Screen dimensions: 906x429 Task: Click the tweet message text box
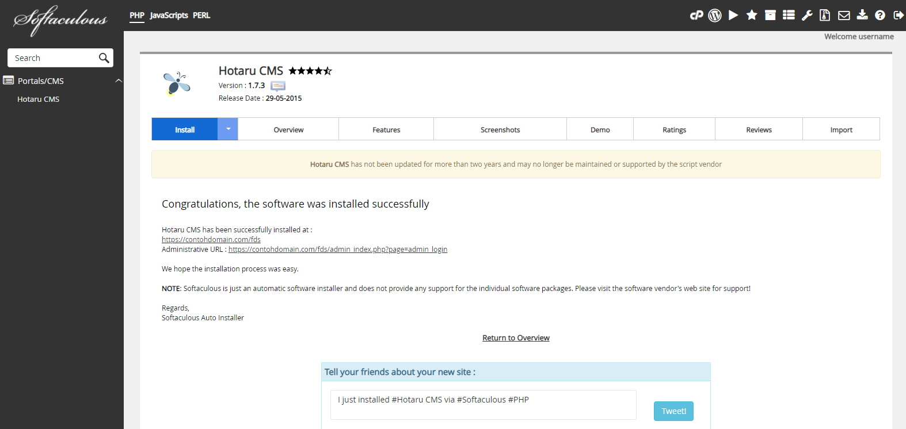coord(483,405)
